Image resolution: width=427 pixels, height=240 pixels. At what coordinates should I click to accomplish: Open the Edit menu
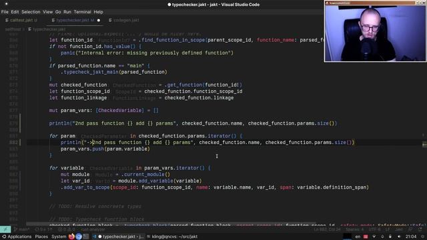pyautogui.click(x=15, y=12)
